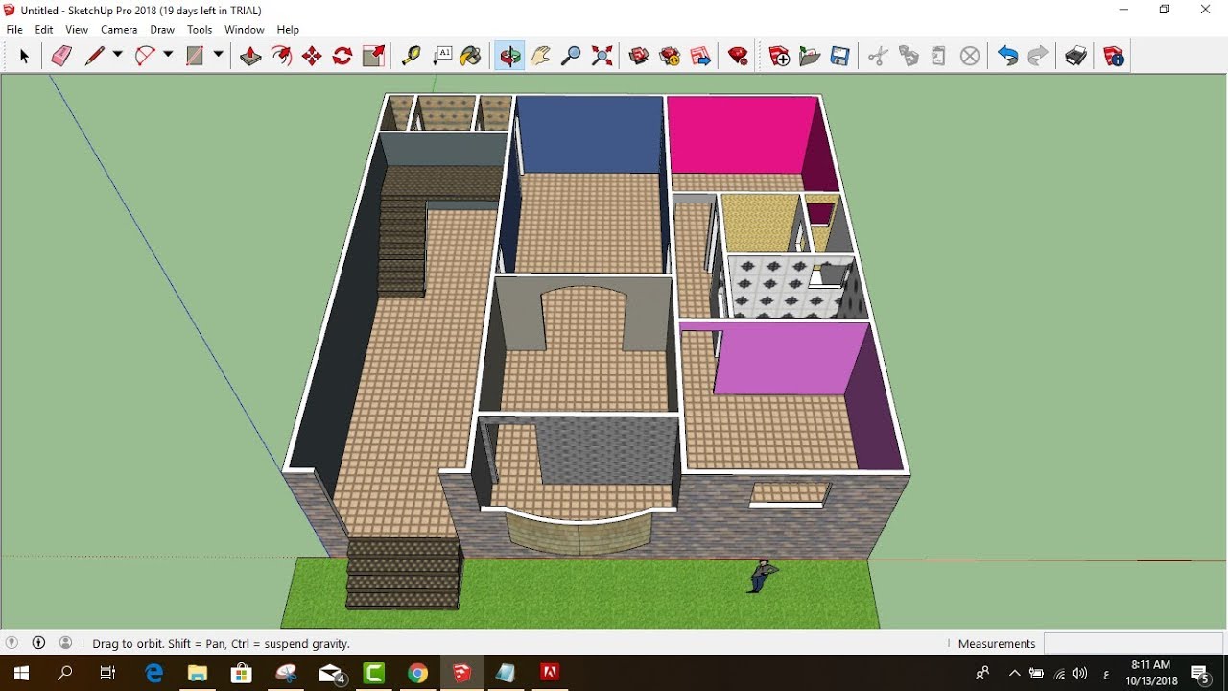Select the Text label tool

(442, 57)
